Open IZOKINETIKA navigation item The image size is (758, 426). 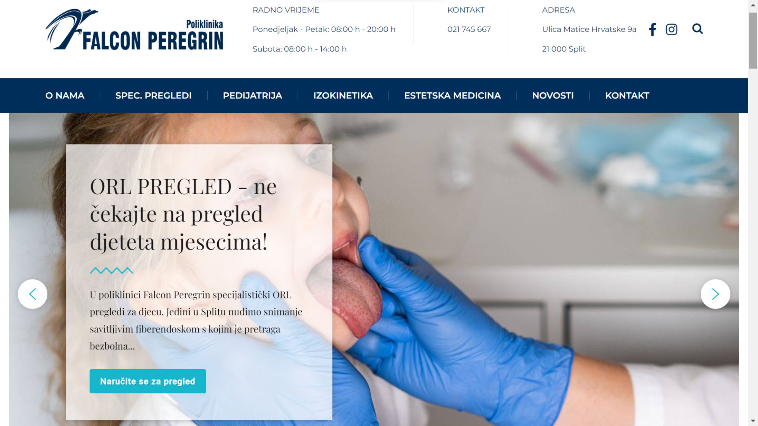pyautogui.click(x=343, y=95)
